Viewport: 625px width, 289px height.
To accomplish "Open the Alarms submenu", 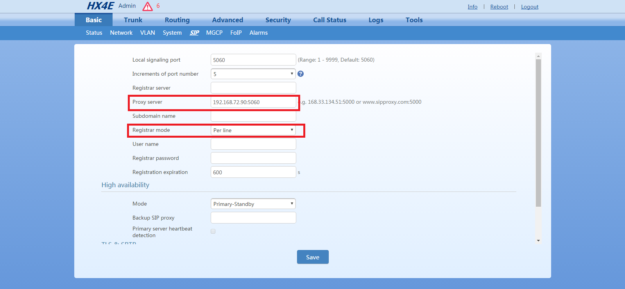I will coord(258,33).
